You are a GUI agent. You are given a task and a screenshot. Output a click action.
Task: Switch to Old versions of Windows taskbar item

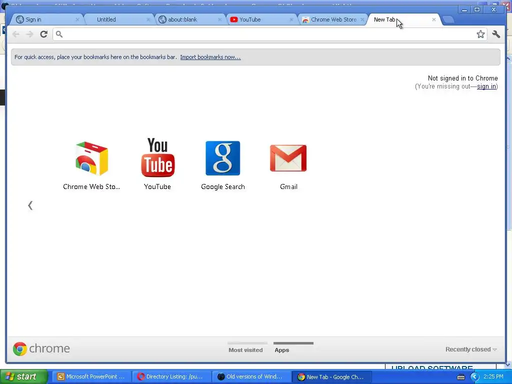coord(251,377)
